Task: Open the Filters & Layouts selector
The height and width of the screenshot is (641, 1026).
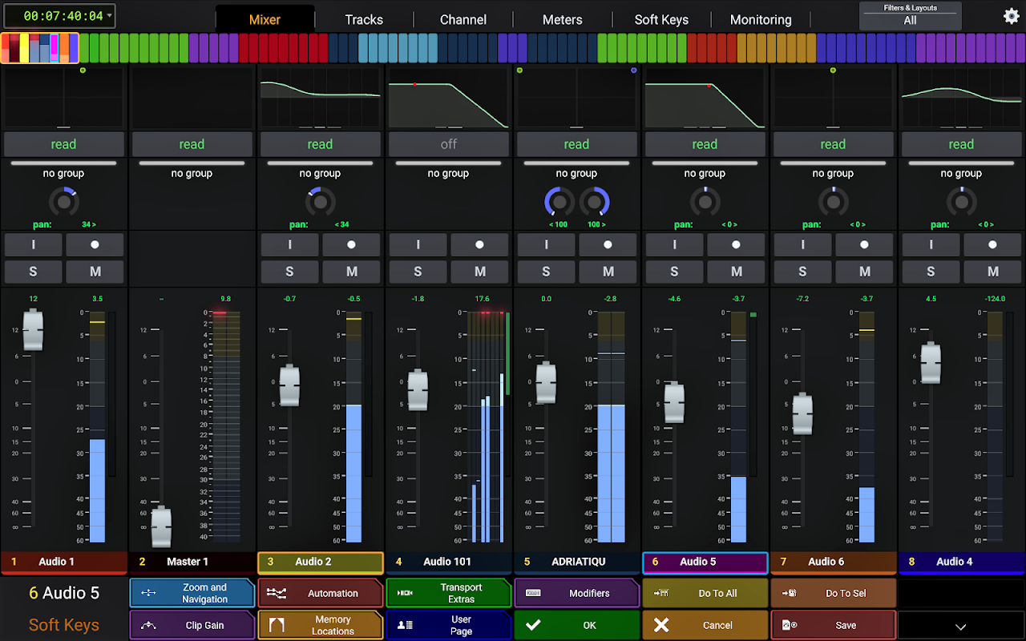Action: (910, 16)
